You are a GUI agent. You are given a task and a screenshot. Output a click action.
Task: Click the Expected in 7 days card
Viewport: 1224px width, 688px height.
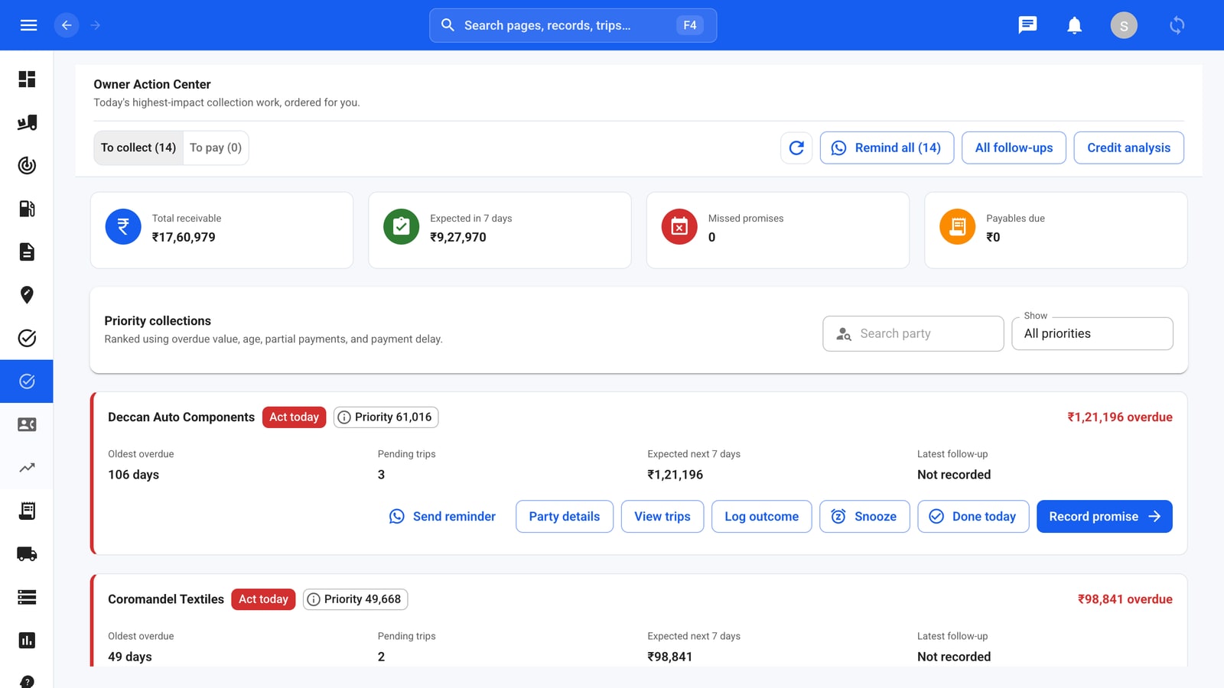[500, 230]
